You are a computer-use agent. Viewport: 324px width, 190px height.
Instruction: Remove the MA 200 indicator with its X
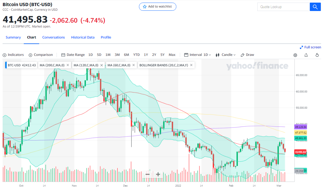click(x=68, y=65)
